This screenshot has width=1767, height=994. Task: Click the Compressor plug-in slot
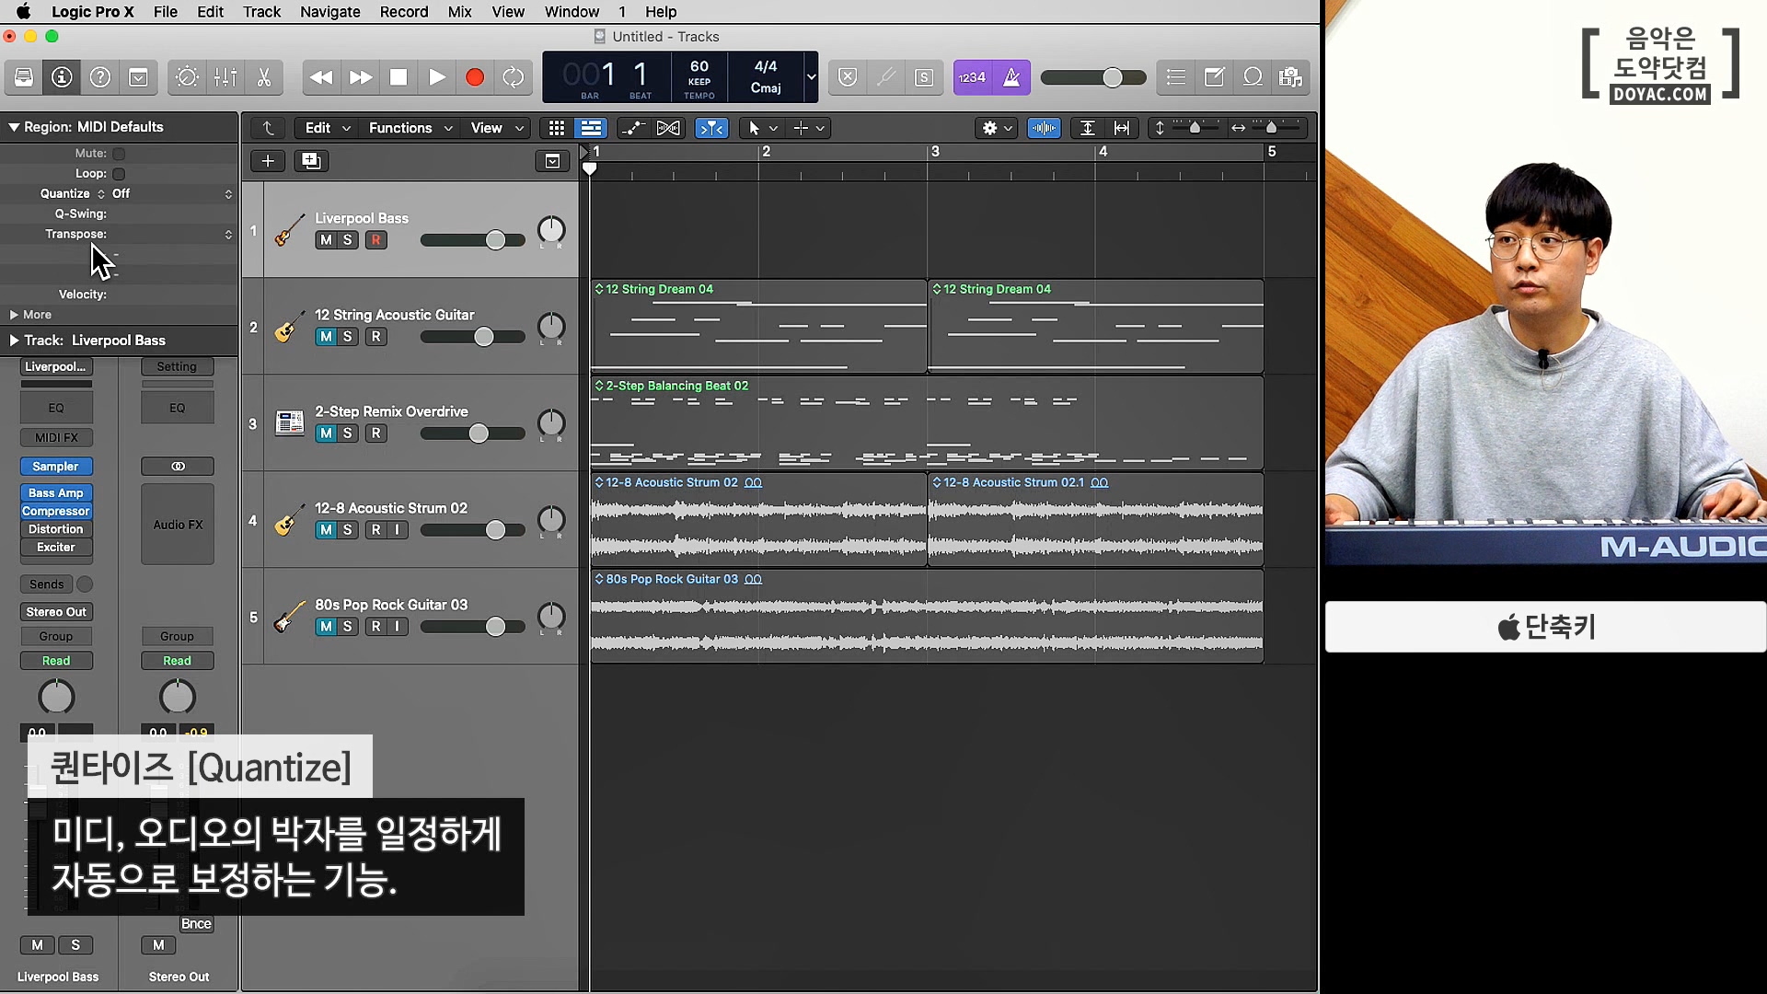pos(56,512)
